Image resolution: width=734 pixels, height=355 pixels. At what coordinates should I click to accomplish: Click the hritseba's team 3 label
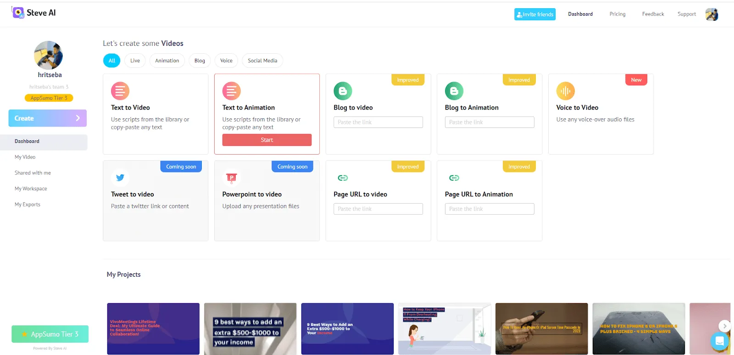[49, 87]
